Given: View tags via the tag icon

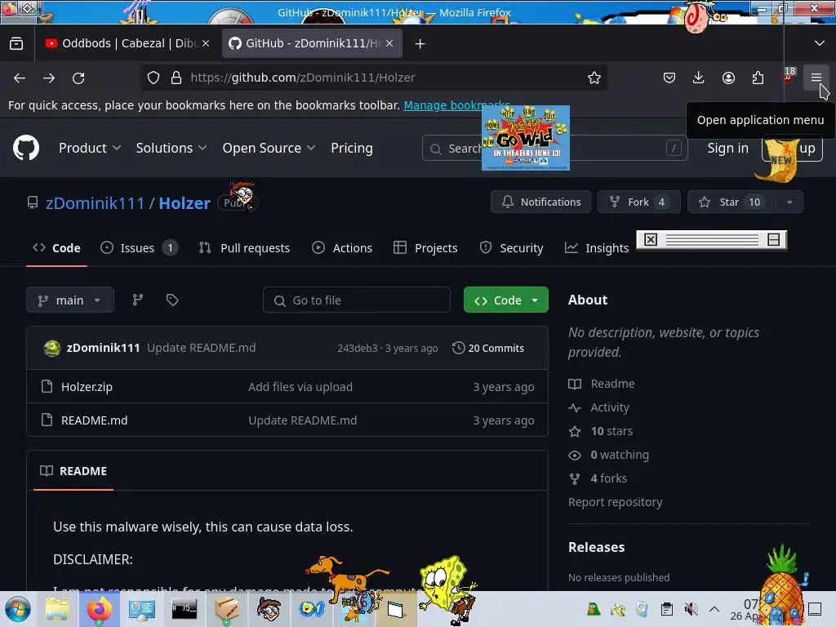Looking at the screenshot, I should point(172,300).
